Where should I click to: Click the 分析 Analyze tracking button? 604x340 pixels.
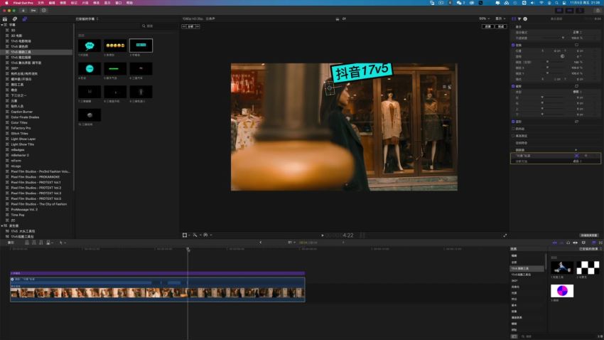pyautogui.click(x=190, y=26)
